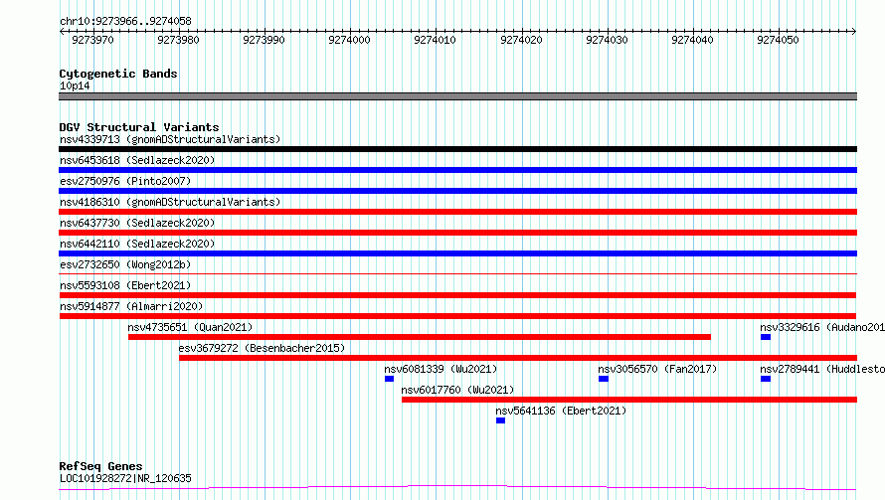Open esv2732650 (Wong2012b) variant label
This screenshot has height=500, width=885.
125,264
